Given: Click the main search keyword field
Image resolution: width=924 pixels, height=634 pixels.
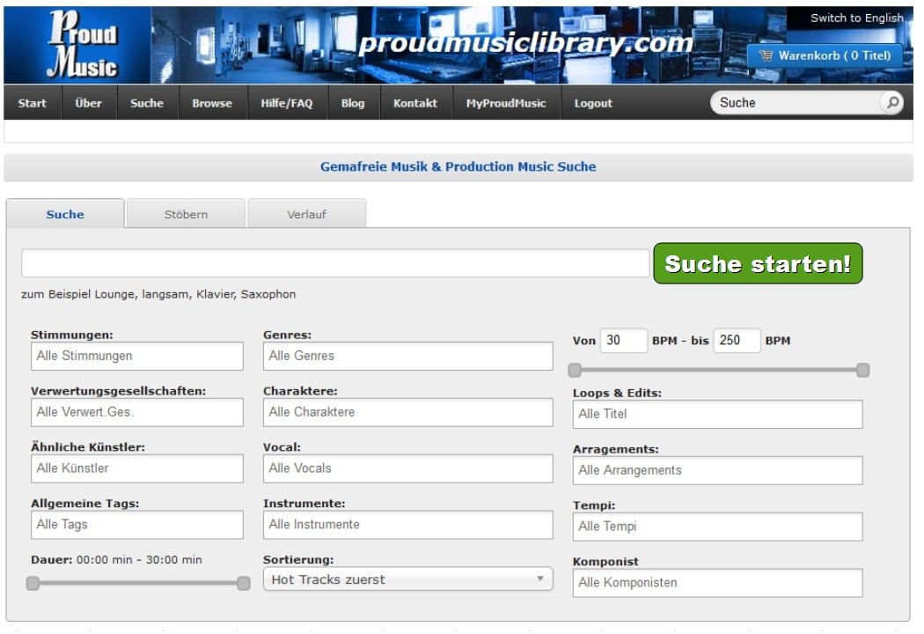Looking at the screenshot, I should click(x=335, y=263).
